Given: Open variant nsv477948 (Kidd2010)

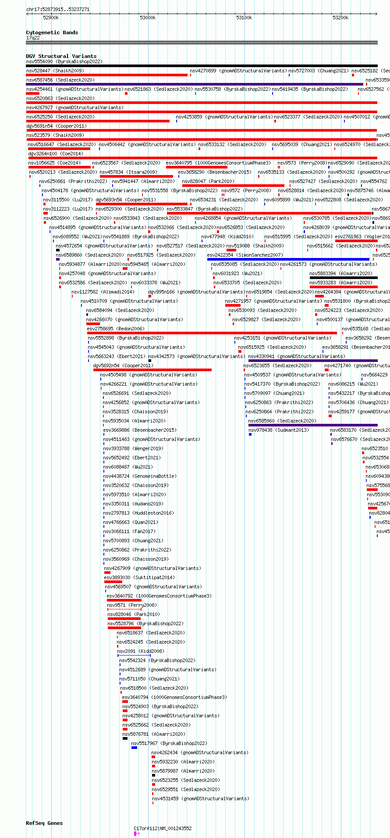Looking at the screenshot, I should point(227,236).
